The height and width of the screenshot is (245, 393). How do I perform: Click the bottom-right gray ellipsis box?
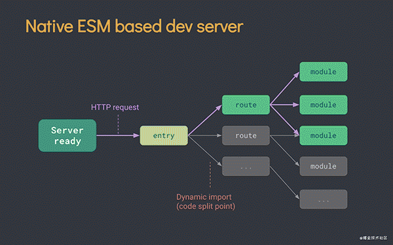tap(324, 199)
